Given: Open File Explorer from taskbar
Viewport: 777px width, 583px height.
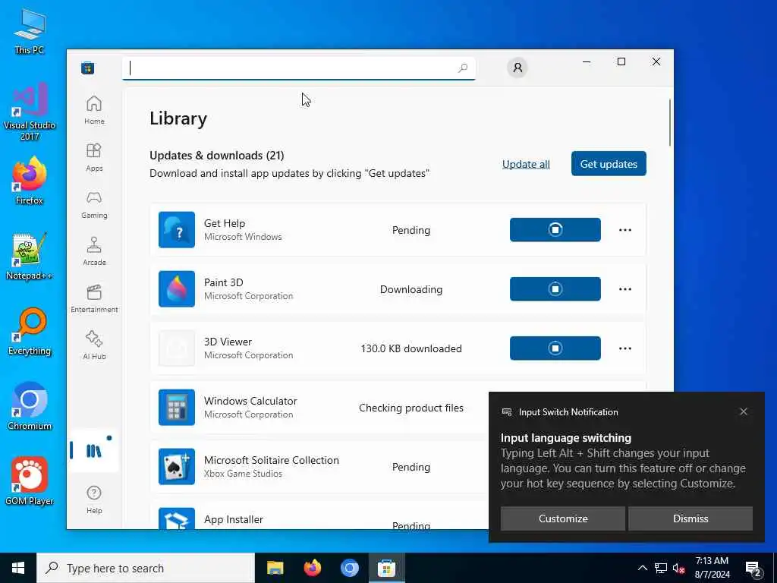Looking at the screenshot, I should (275, 568).
